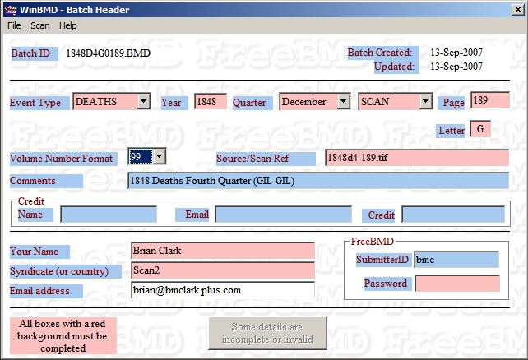Click the Page field showing 189
The image size is (528, 360).
pos(490,100)
